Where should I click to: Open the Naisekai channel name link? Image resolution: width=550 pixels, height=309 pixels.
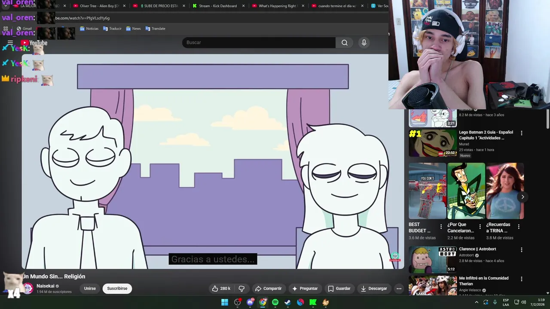coord(45,286)
